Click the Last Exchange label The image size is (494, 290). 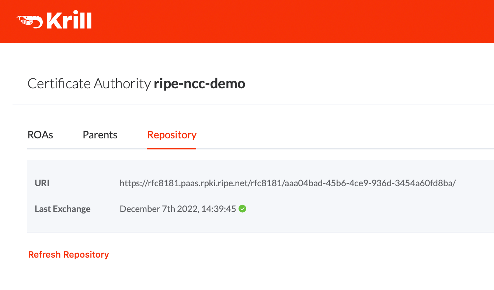63,209
